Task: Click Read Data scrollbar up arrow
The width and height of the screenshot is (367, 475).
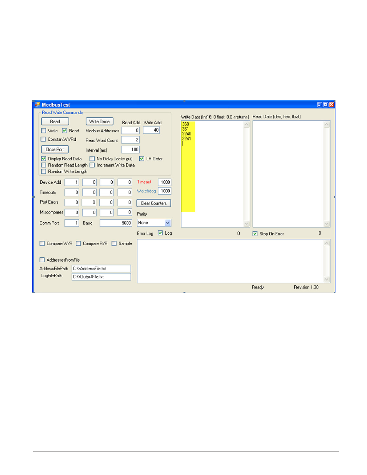Action: 327,125
